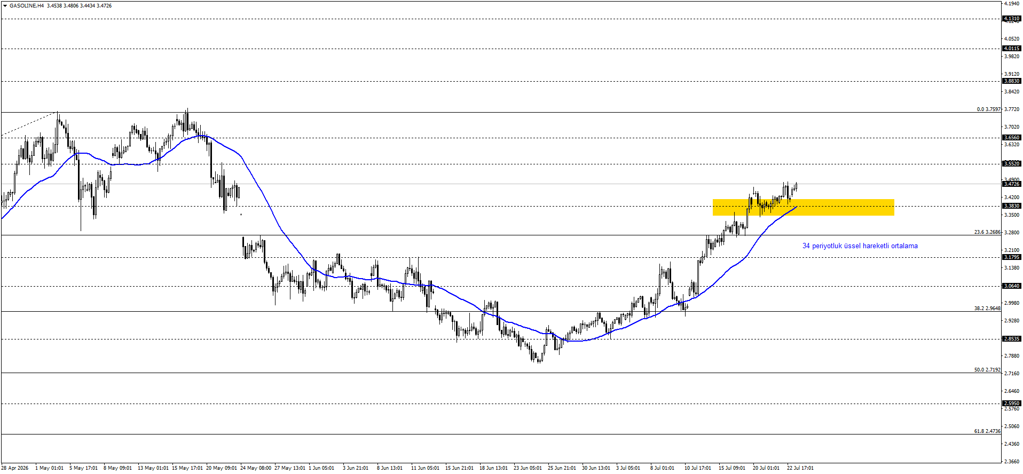Click the Fibonacci 23.6 3.2686 label
This screenshot has height=474, width=1023.
click(988, 232)
